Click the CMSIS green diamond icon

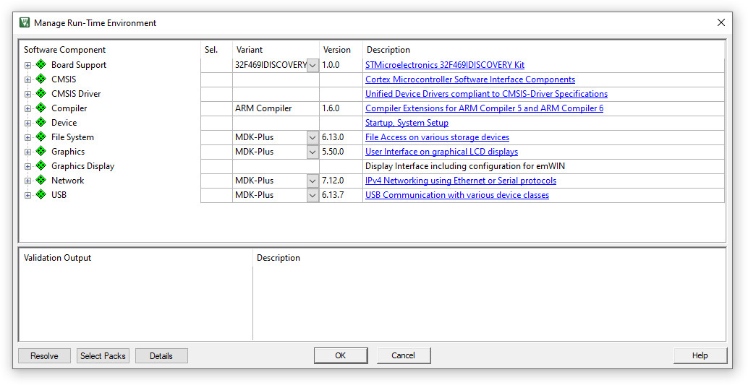coord(41,79)
